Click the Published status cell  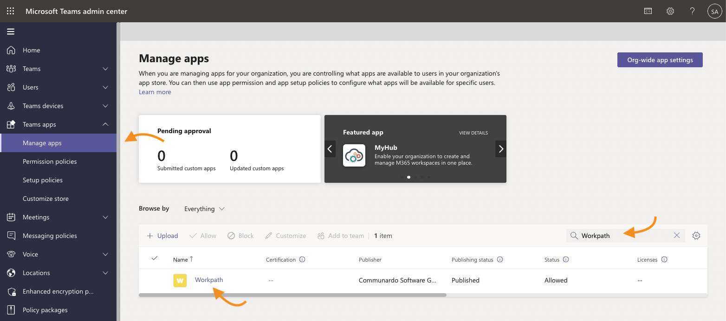466,280
